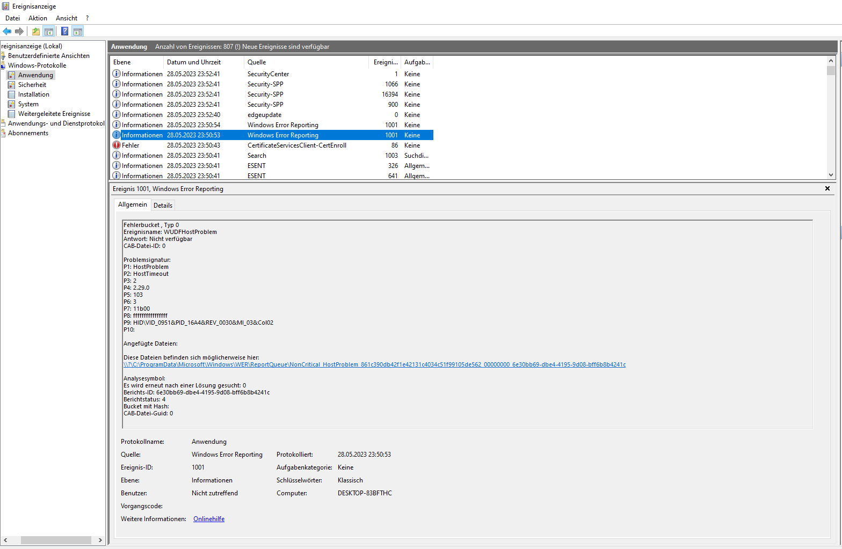Viewport: 842px width, 549px height.
Task: Click the Forward arrow toolbar icon
Action: click(x=19, y=31)
